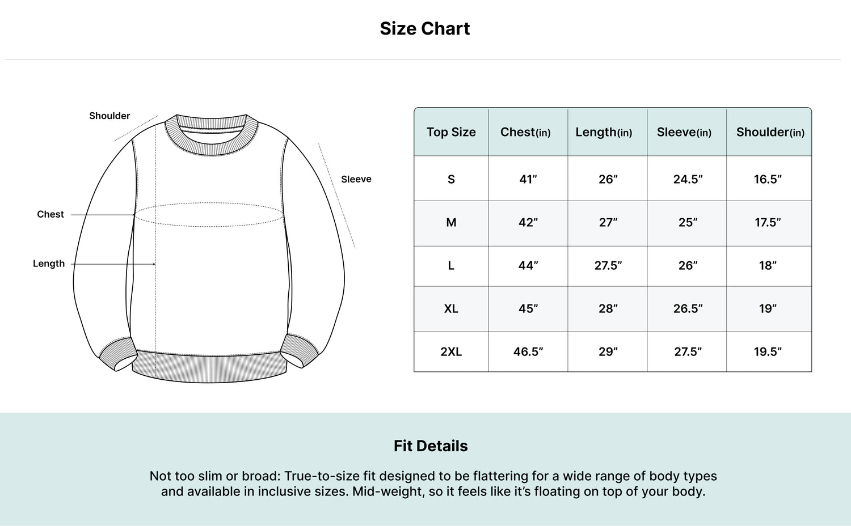Click the 44" chest value for L
This screenshot has width=851, height=526.
point(528,265)
